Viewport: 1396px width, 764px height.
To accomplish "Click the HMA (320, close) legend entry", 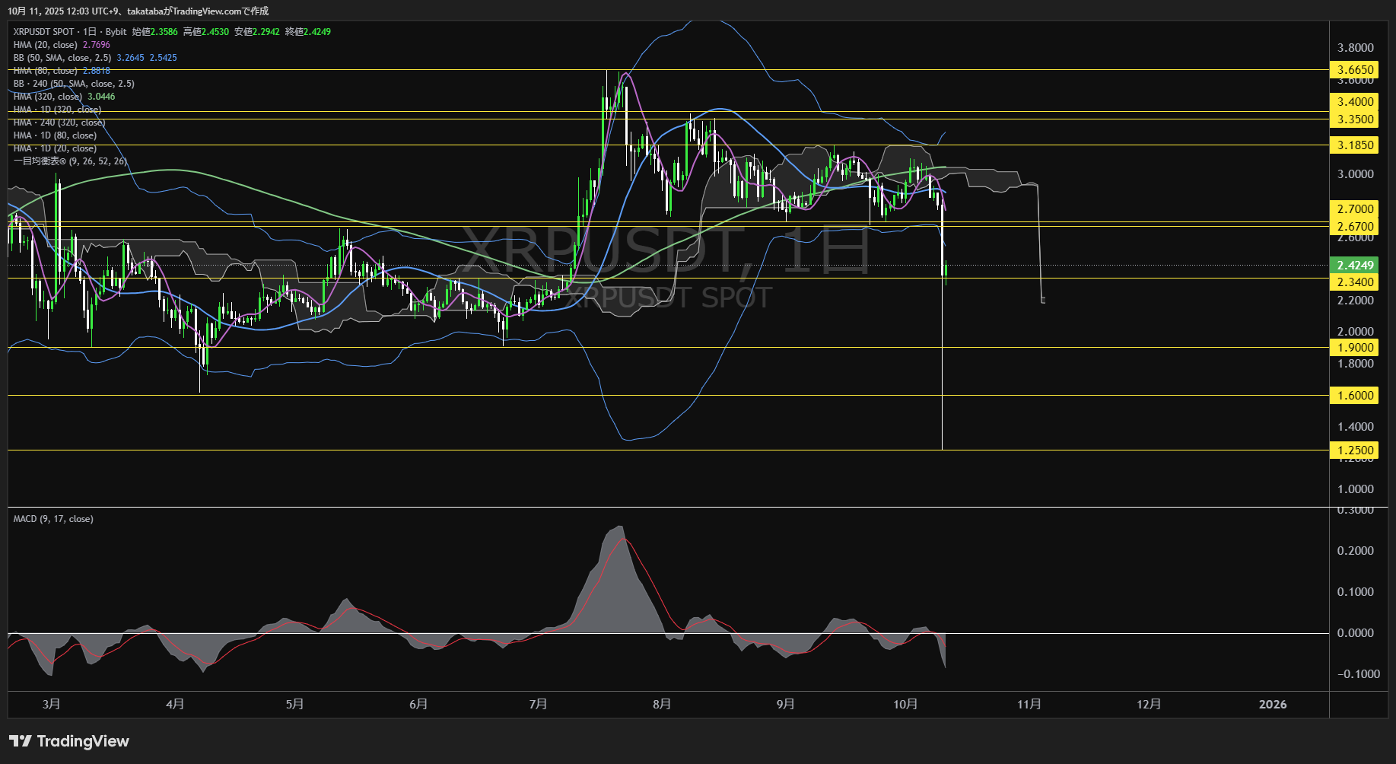I will [48, 97].
